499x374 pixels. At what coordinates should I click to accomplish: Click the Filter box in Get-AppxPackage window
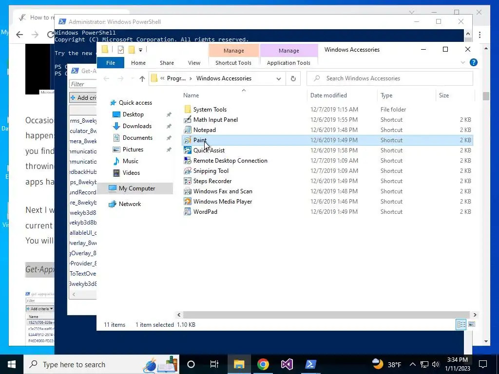83,84
